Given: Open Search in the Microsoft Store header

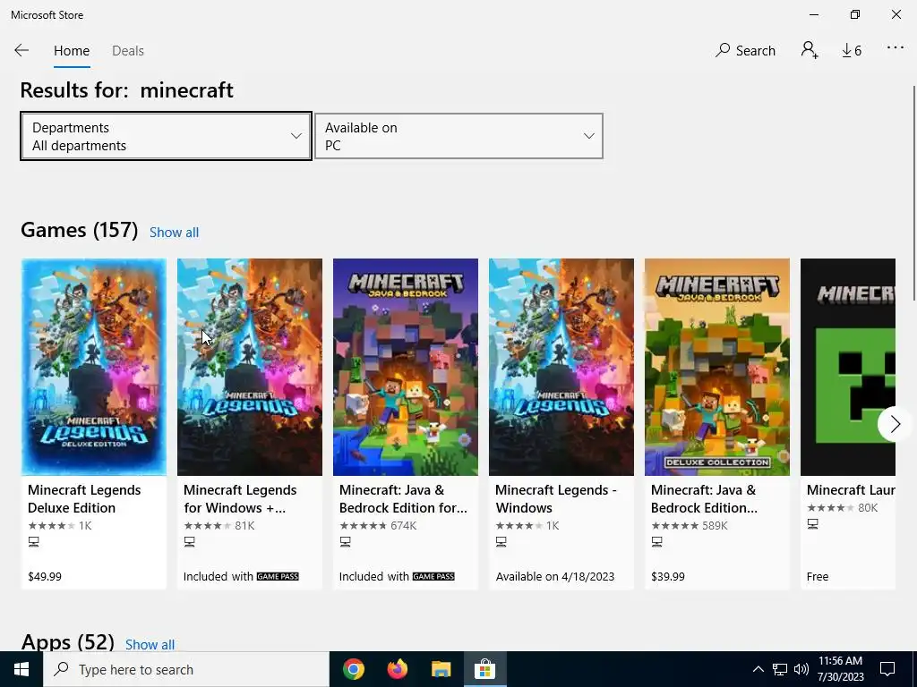Looking at the screenshot, I should 746,51.
